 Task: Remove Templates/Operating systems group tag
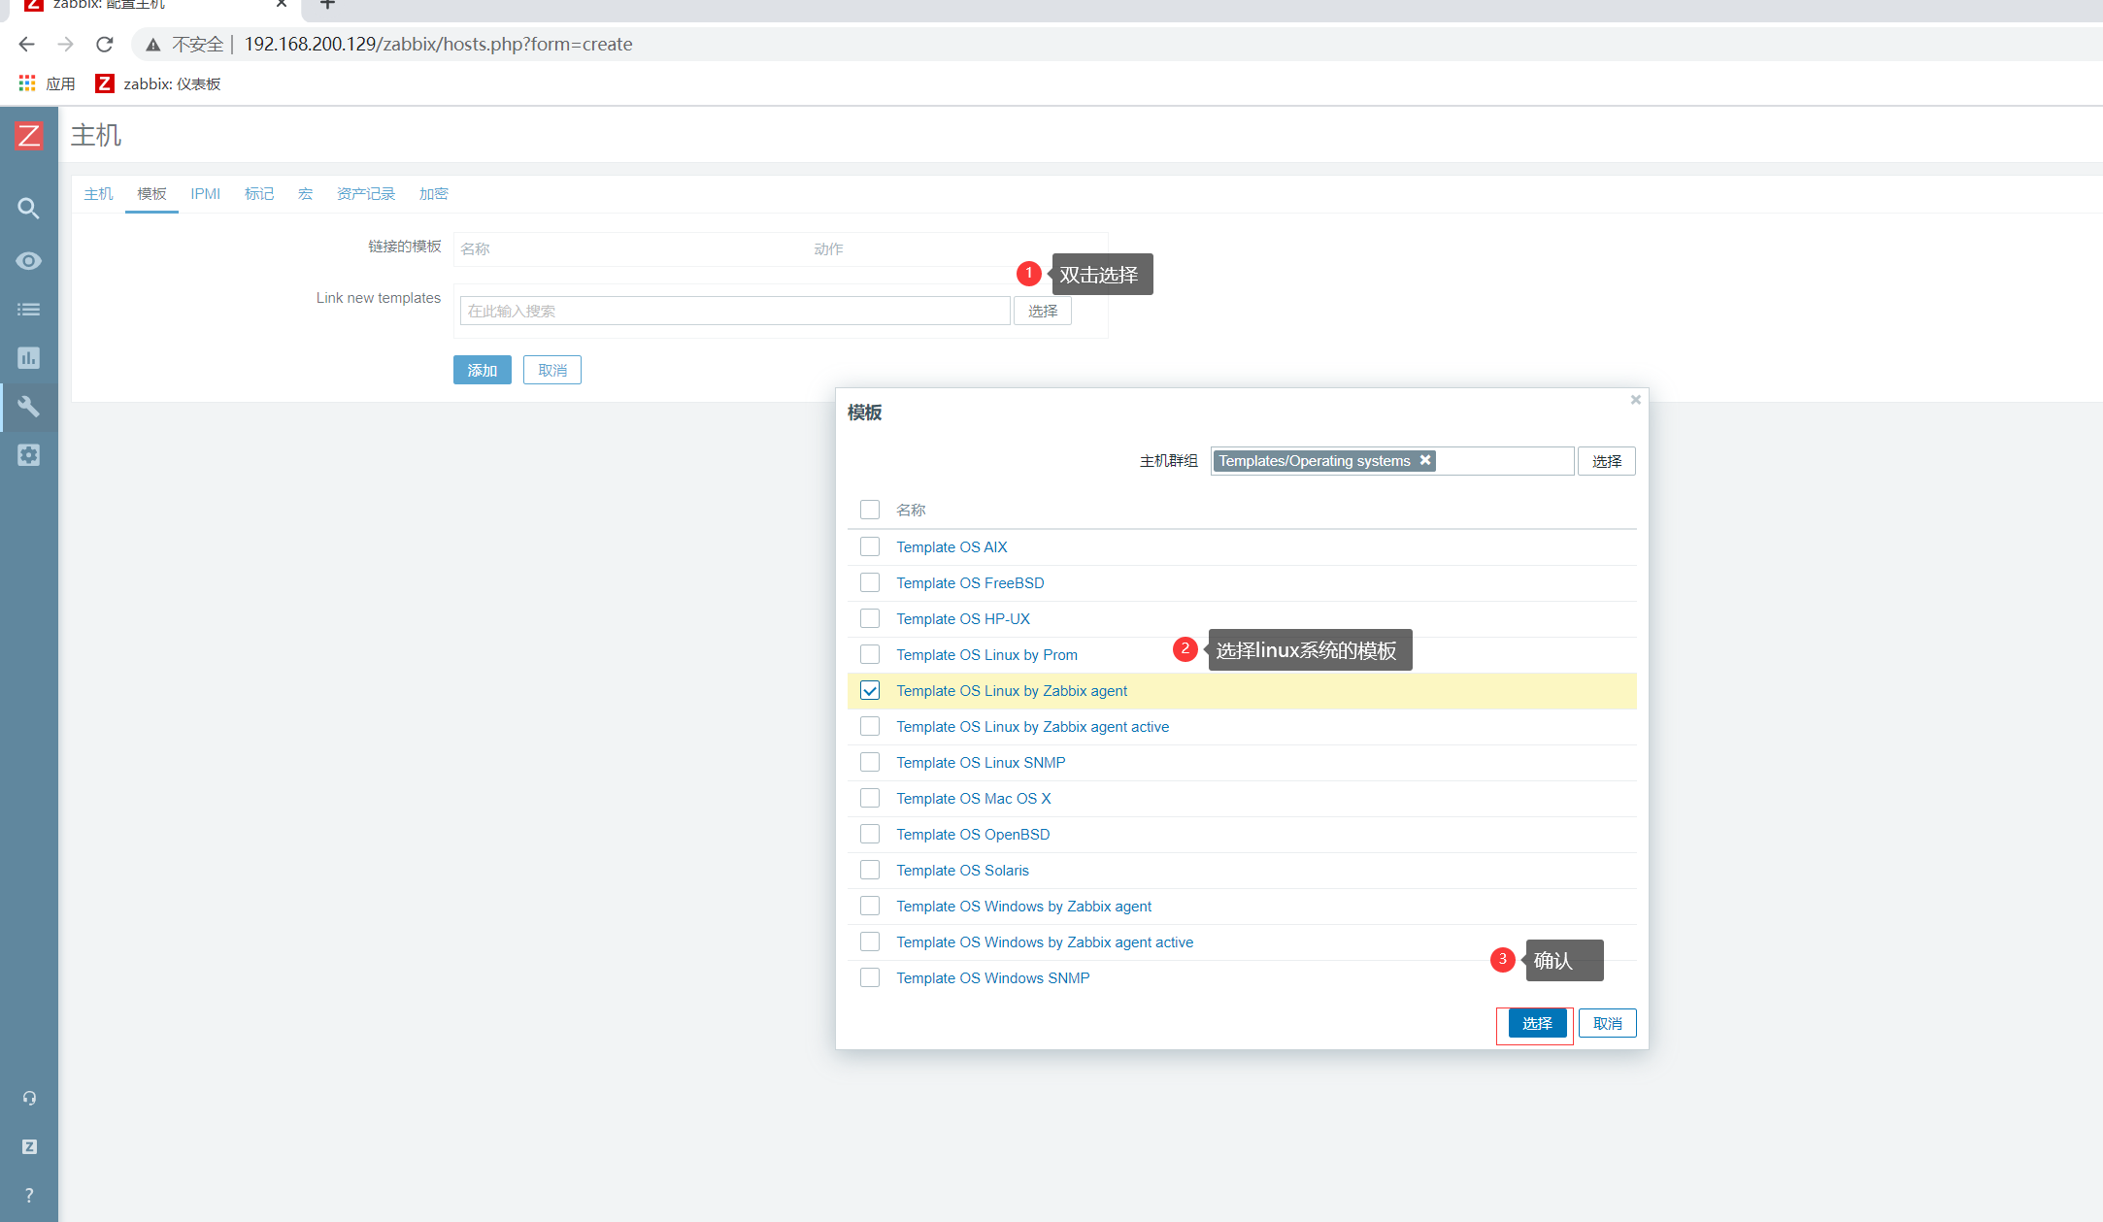pyautogui.click(x=1425, y=460)
